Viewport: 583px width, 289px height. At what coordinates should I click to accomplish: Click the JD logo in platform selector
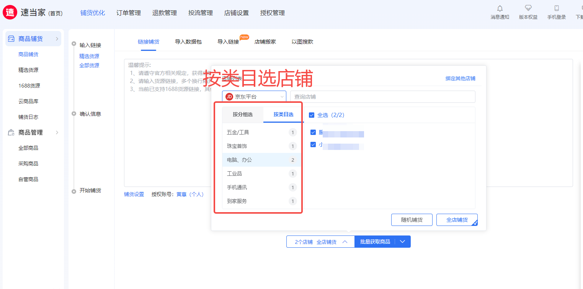[x=229, y=97]
